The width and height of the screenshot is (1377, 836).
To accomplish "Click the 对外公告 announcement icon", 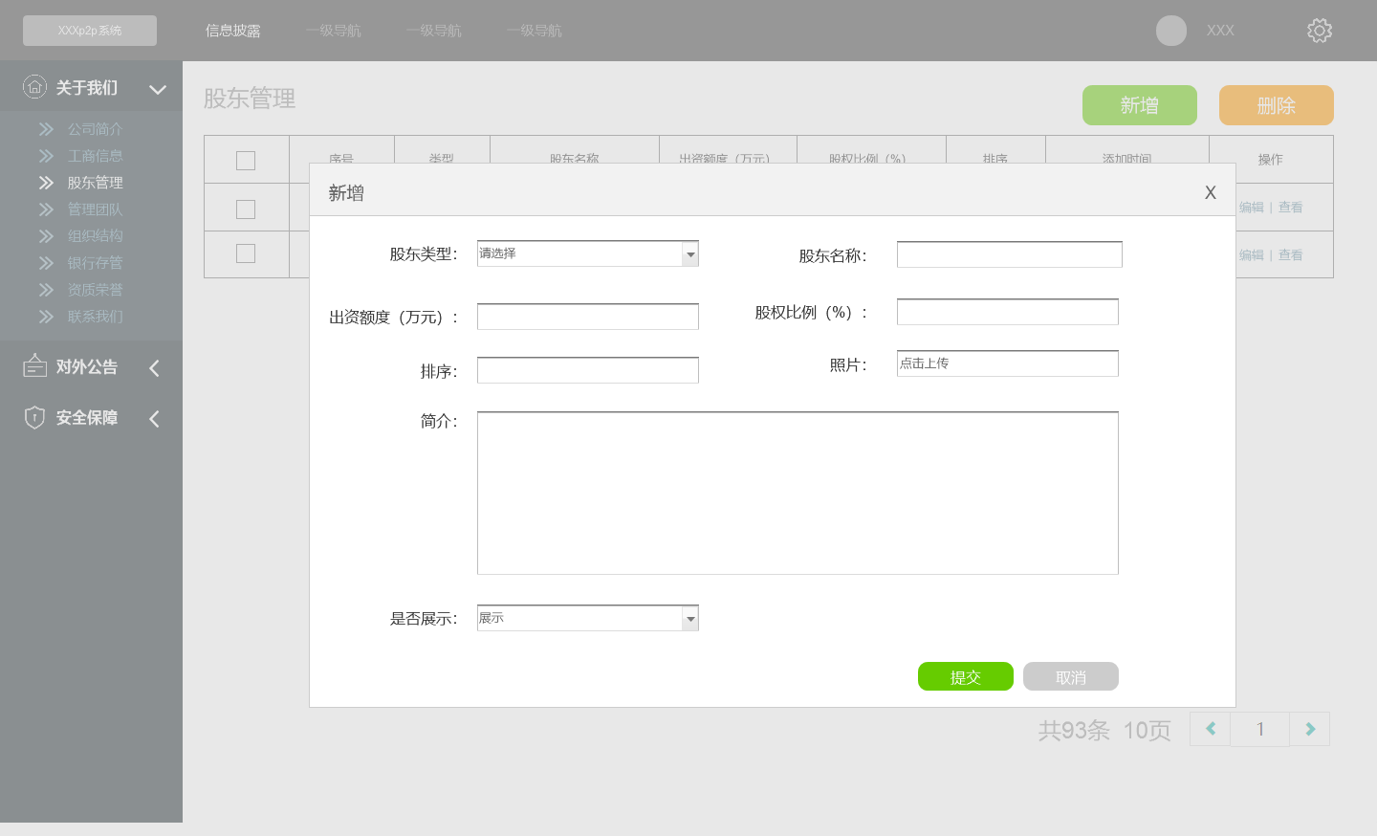I will click(x=34, y=365).
